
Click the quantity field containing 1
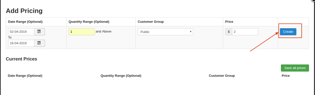click(82, 32)
